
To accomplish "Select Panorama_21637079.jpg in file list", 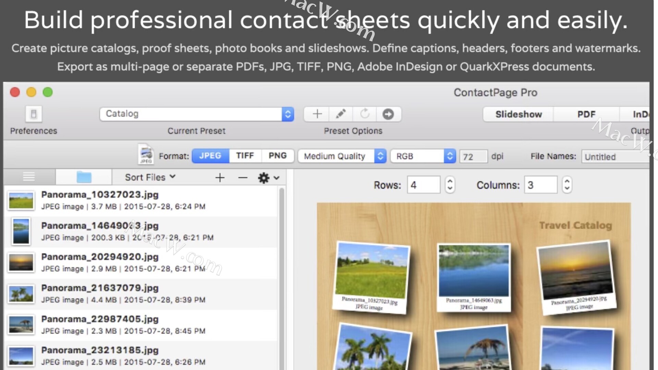I will 141,294.
